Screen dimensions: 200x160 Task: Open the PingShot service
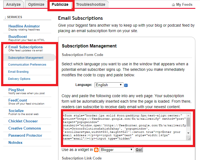pos(16,90)
